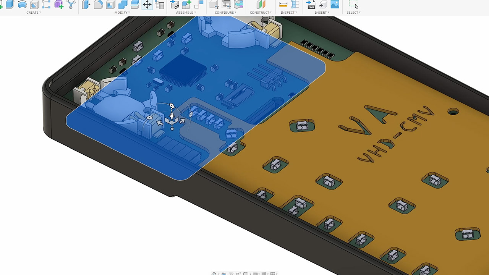Select the Joint tool

175,5
